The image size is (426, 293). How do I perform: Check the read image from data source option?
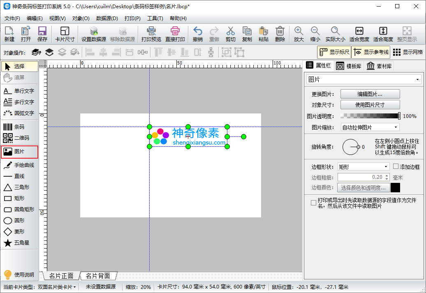[314, 203]
